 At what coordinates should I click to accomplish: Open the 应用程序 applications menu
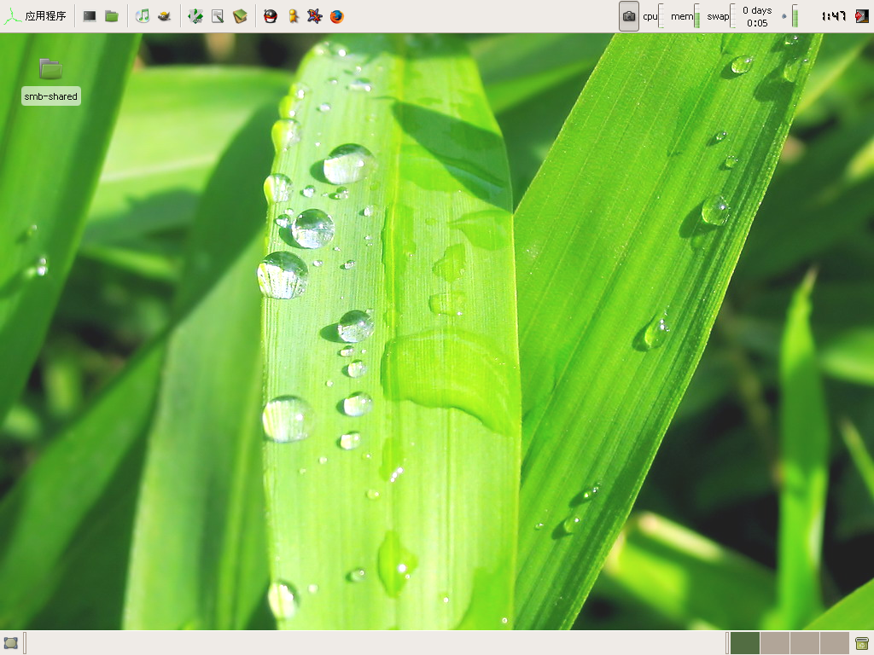(x=34, y=16)
